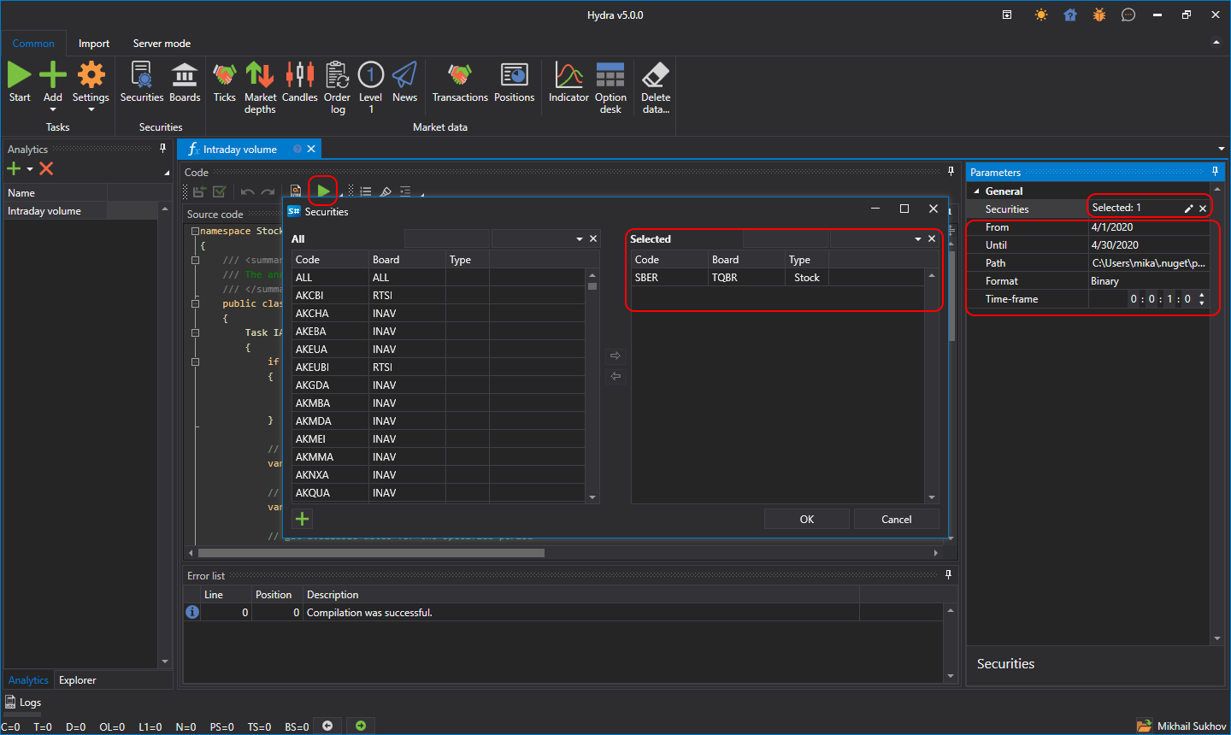Image resolution: width=1231 pixels, height=735 pixels.
Task: Click the undo icon in Code toolbar
Action: (248, 192)
